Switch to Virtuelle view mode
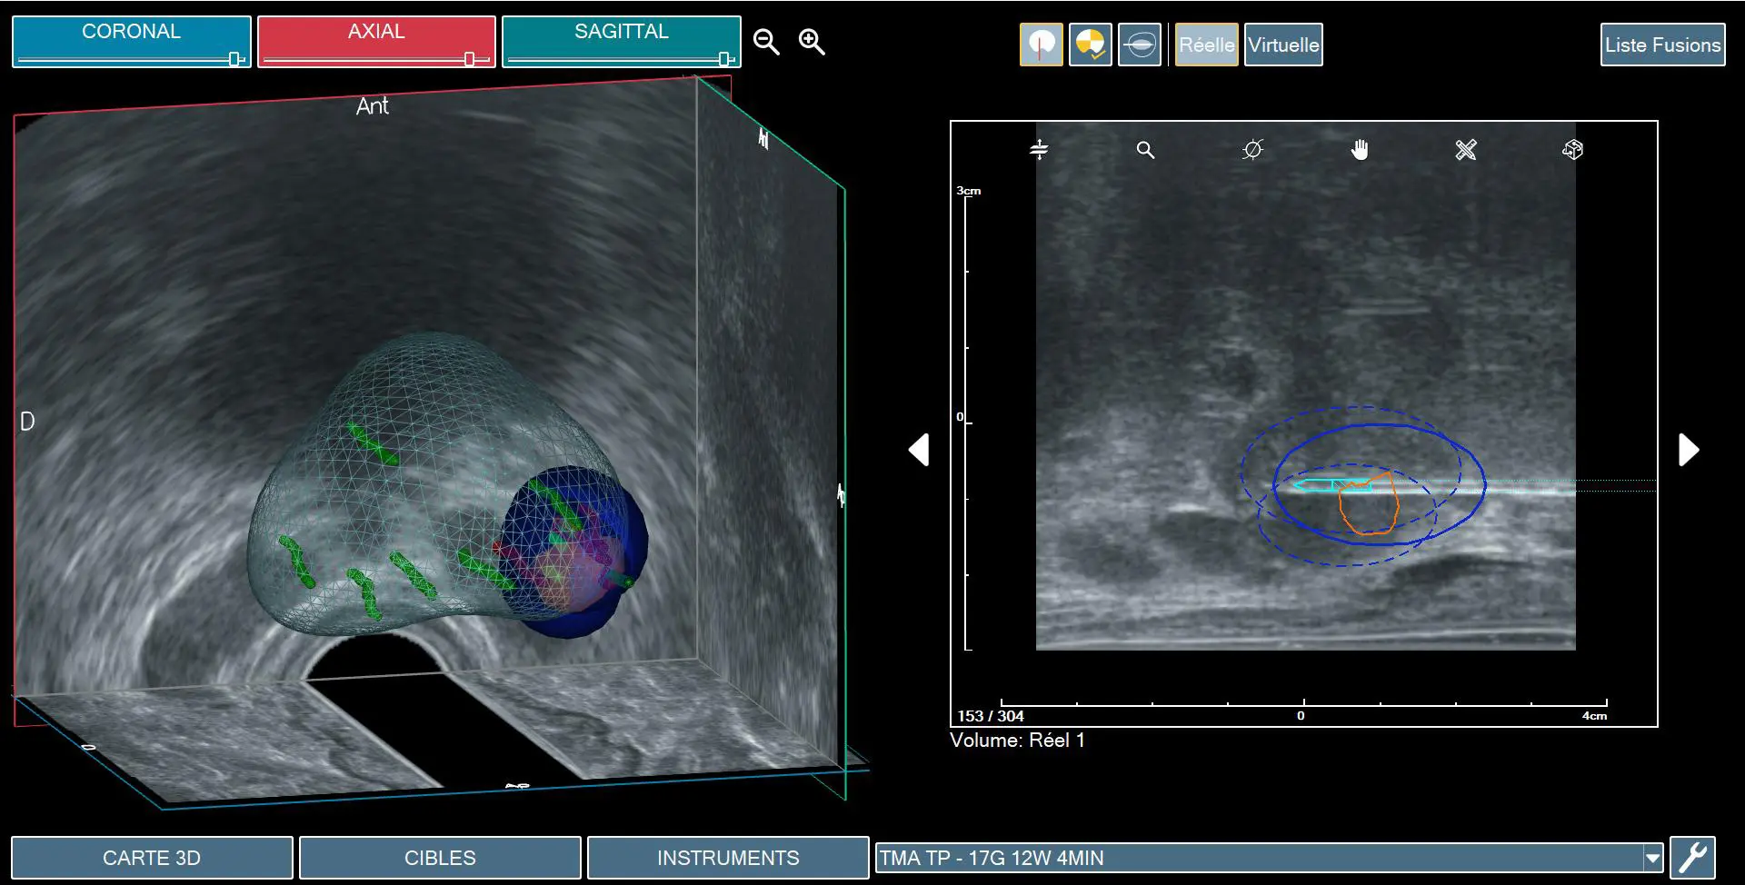 [1282, 45]
